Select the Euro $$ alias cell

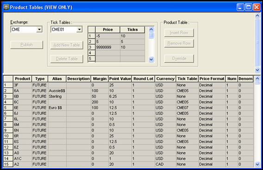(57, 108)
